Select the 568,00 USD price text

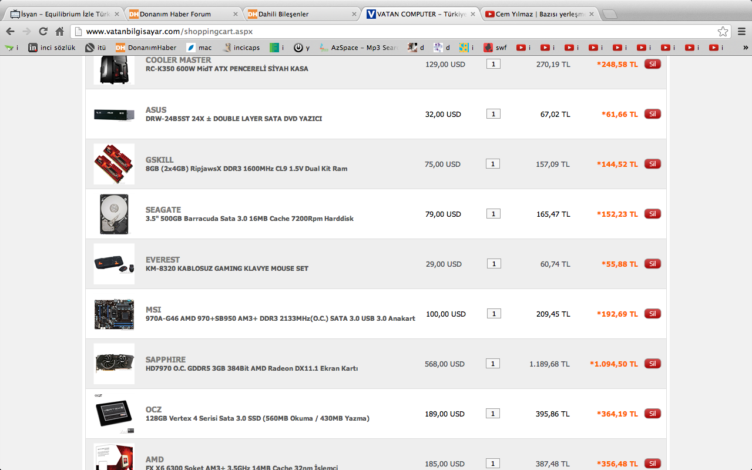pos(445,364)
